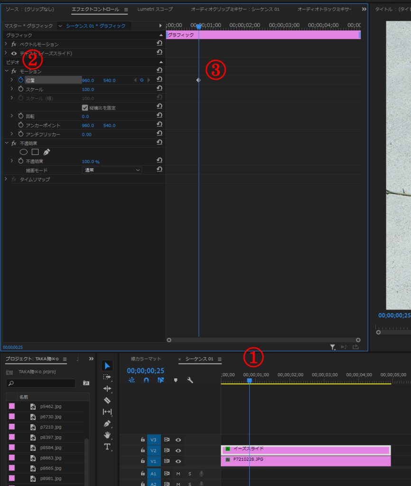Select the シーケンス 01 timeline tab
The height and width of the screenshot is (486, 411).
[x=199, y=359]
